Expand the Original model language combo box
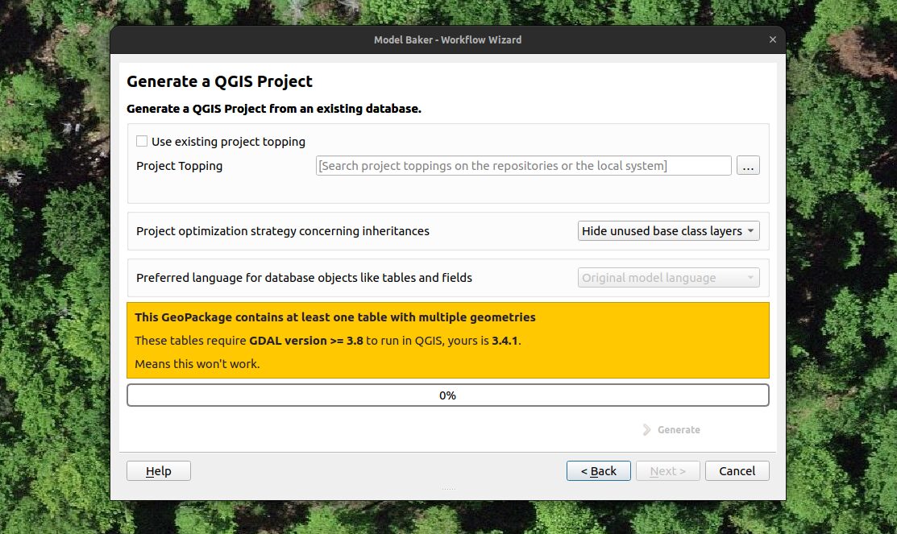Screen dimensions: 897x534 [668, 278]
